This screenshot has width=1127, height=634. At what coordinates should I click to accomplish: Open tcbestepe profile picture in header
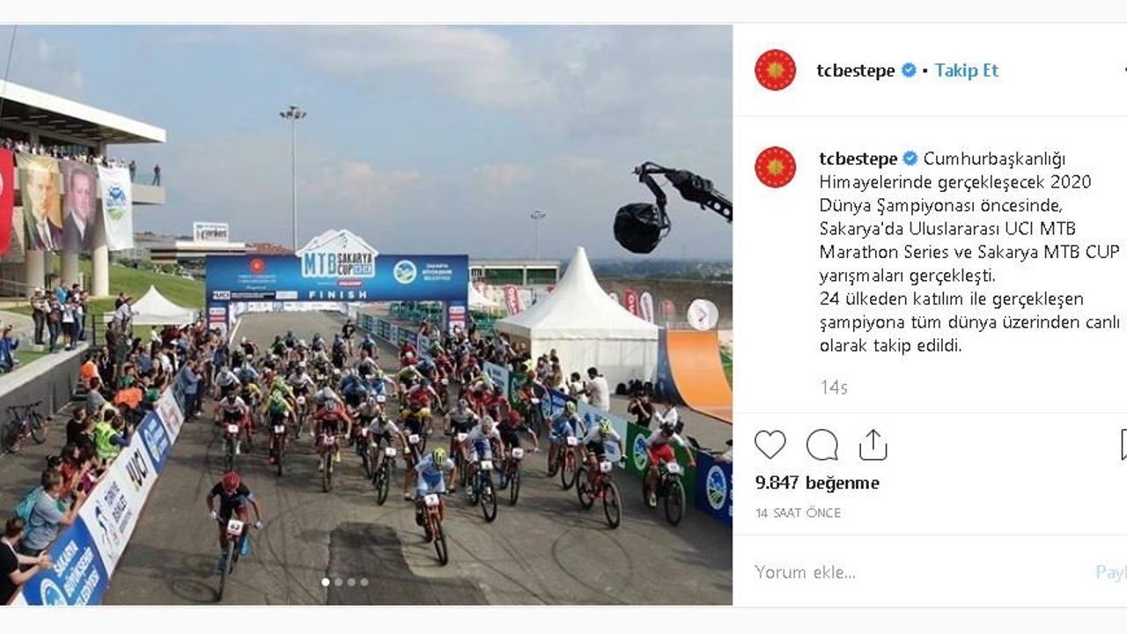pos(776,70)
